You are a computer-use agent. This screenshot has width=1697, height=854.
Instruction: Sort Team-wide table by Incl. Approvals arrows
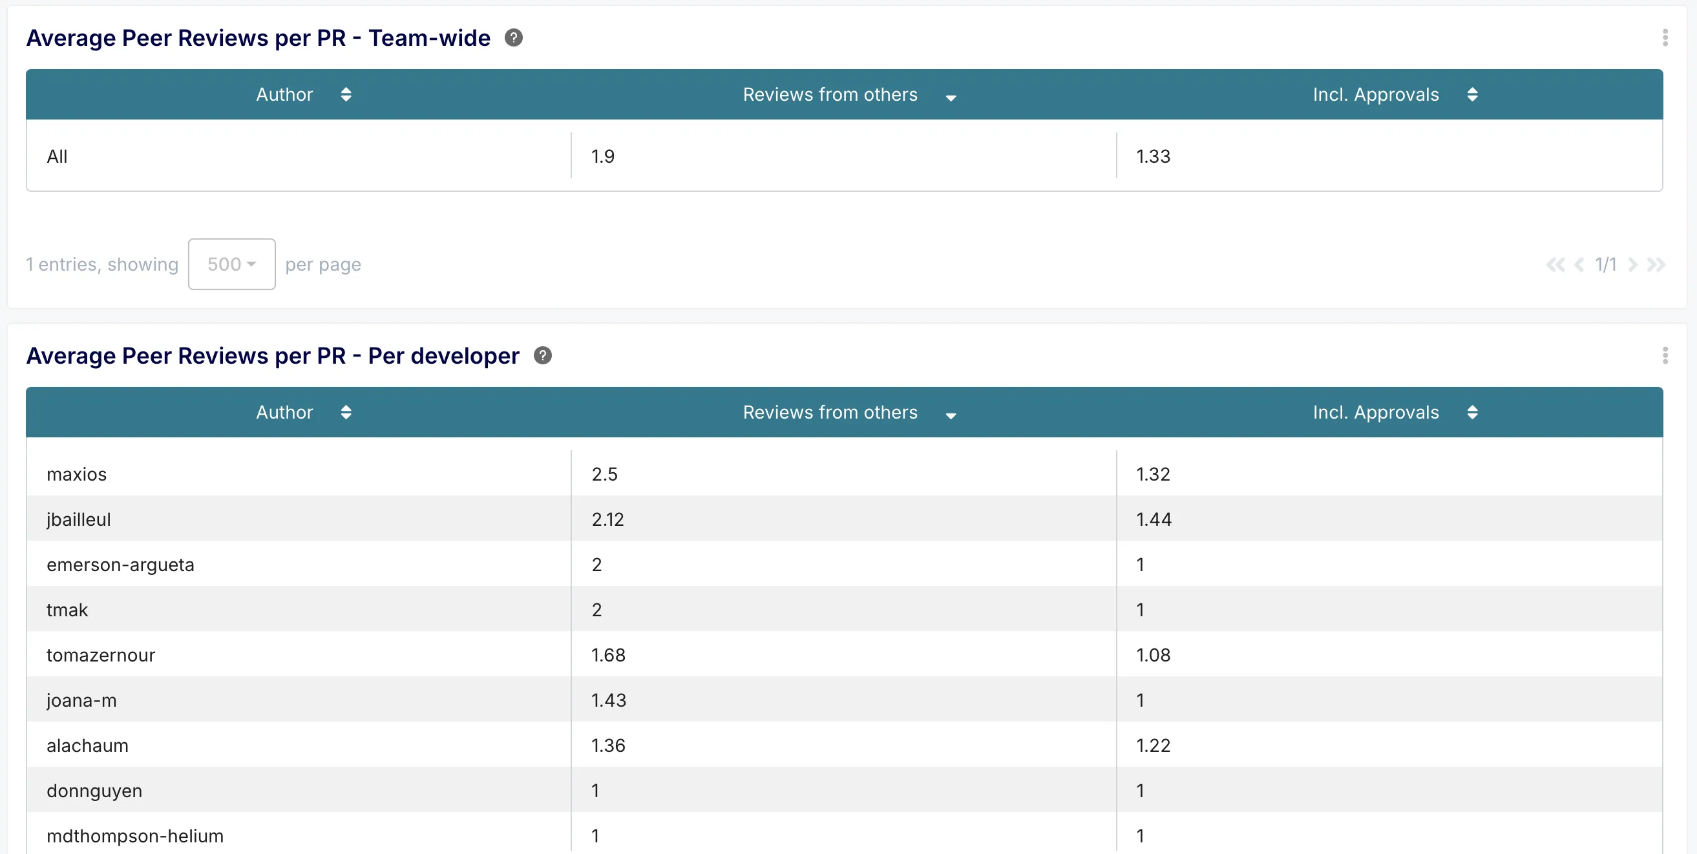pos(1472,95)
